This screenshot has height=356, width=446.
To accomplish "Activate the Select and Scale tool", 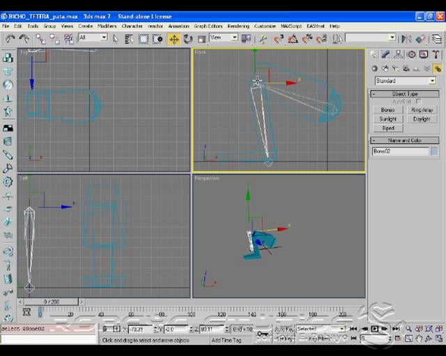I will [201, 39].
